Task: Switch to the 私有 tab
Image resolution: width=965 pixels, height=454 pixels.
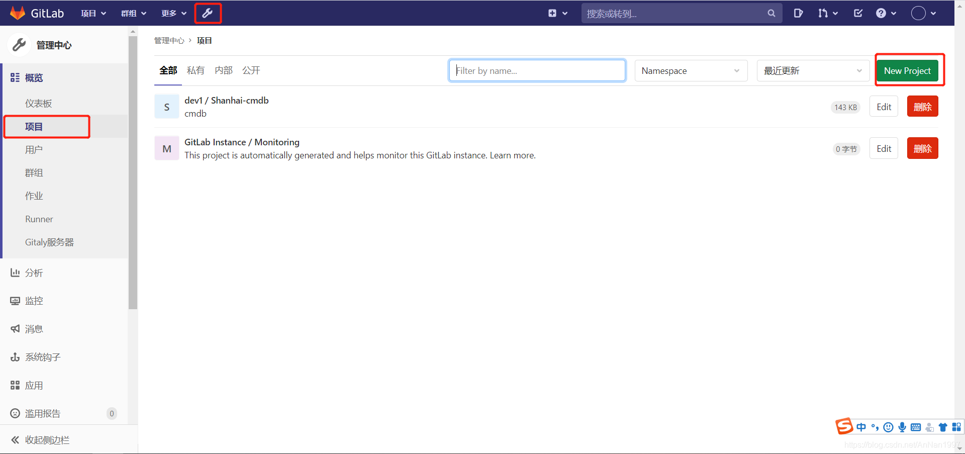Action: [196, 70]
